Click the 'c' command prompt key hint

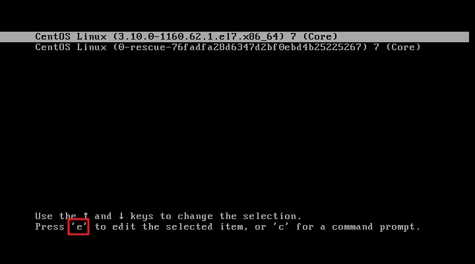281,227
